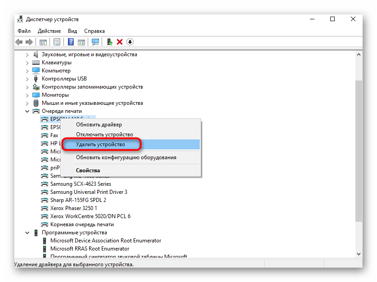The height and width of the screenshot is (282, 377).
Task: Click the monitor icon beside Компьютер
Action: click(36, 71)
